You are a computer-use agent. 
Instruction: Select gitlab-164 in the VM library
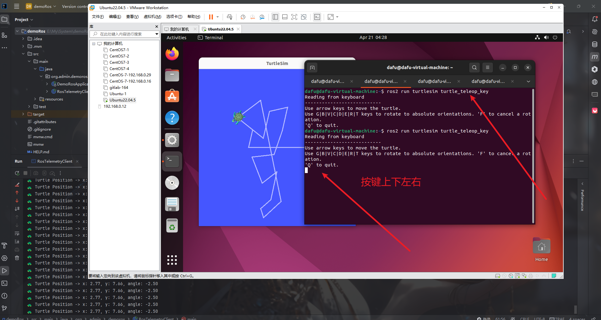coord(119,88)
